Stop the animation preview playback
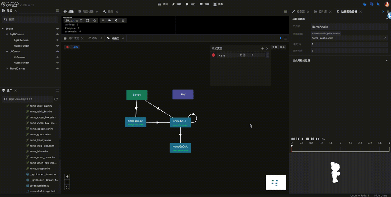391x197 pixels. pyautogui.click(x=308, y=139)
